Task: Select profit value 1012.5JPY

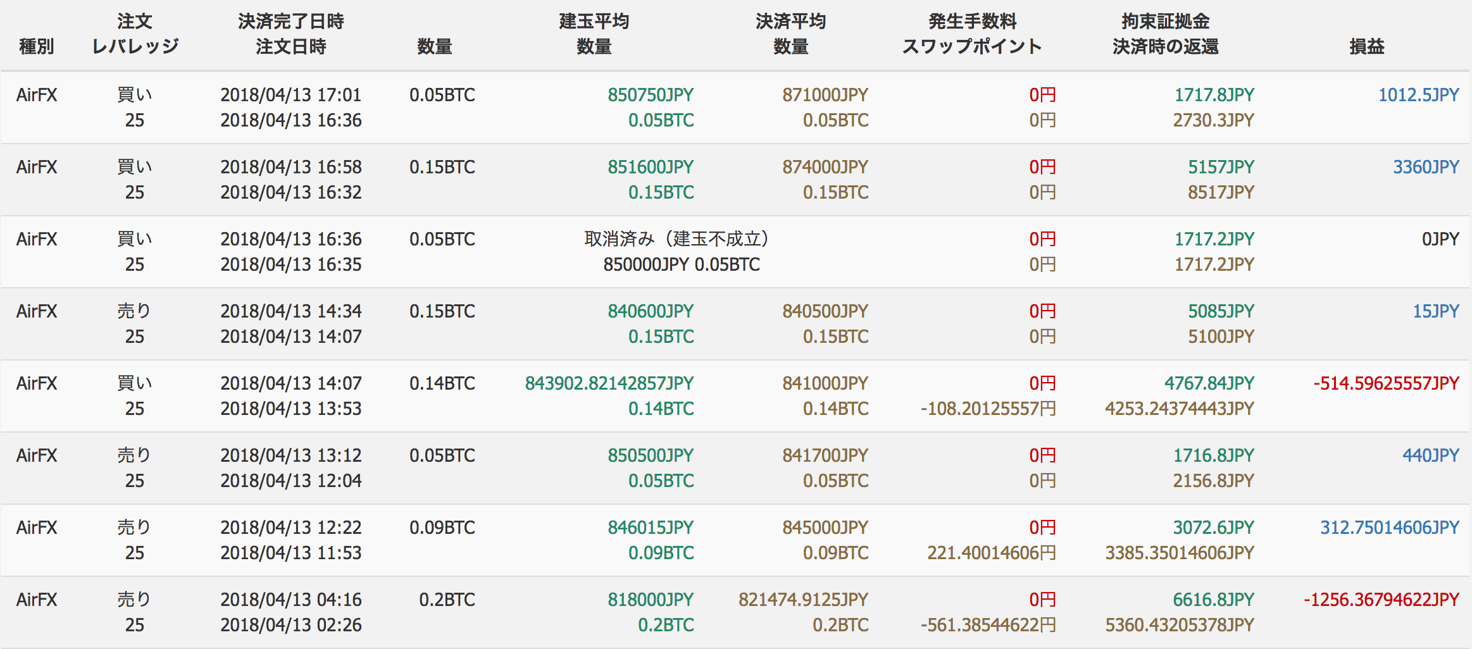Action: pyautogui.click(x=1419, y=95)
